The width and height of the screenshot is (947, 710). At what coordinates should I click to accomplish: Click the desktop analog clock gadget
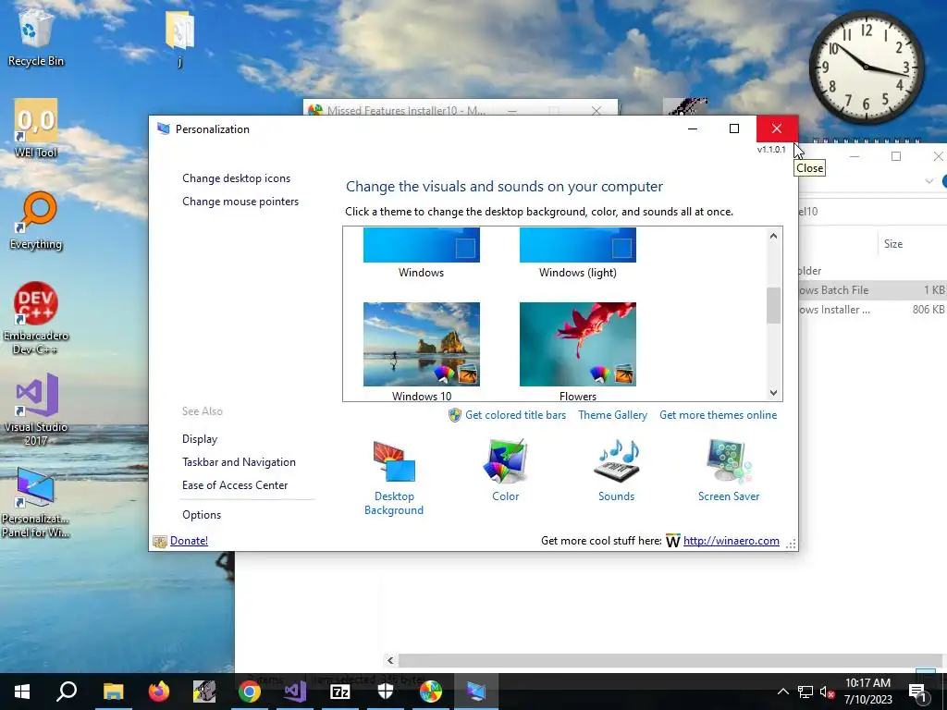pyautogui.click(x=866, y=67)
